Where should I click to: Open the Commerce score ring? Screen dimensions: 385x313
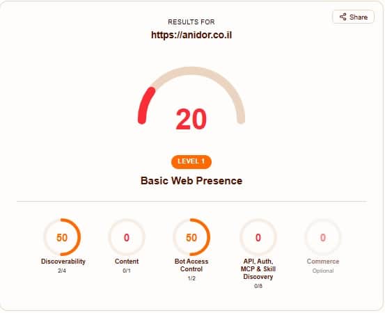tap(323, 237)
